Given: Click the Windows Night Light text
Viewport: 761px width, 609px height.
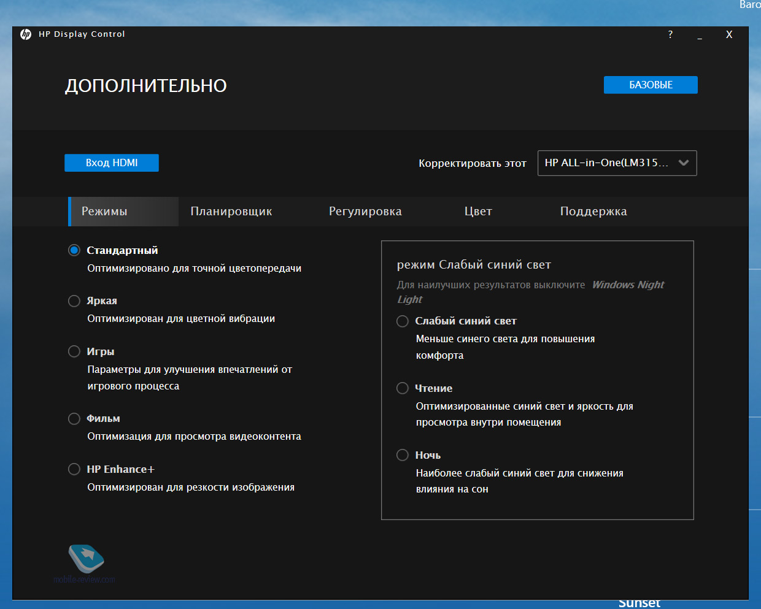Looking at the screenshot, I should (531, 292).
